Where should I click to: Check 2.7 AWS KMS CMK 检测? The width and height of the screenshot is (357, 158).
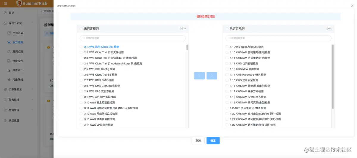(x=81, y=80)
